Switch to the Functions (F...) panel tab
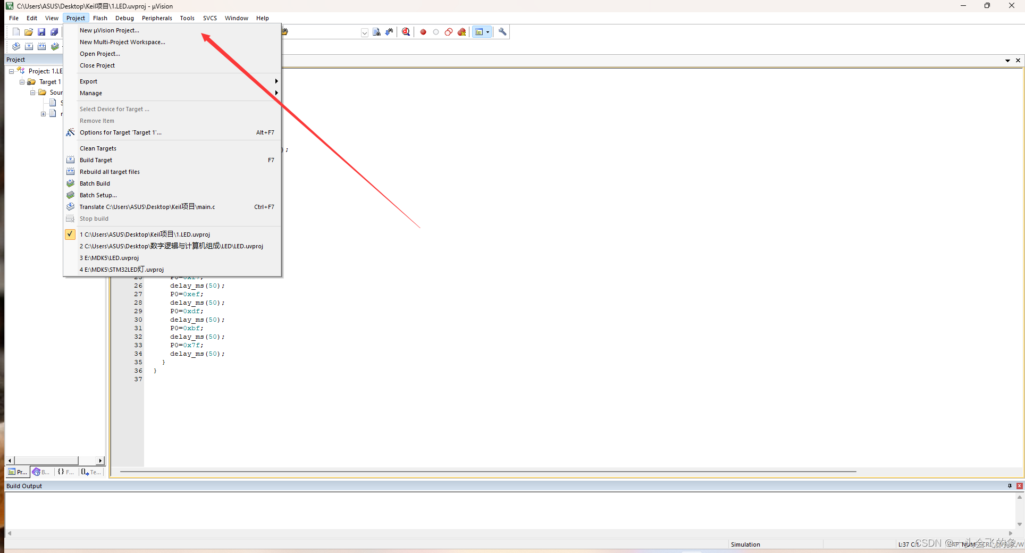This screenshot has width=1025, height=553. point(66,472)
